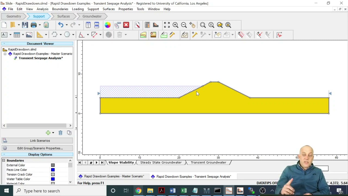Open the polygon tool dropdown arrow
348x196 pixels.
pos(73,35)
